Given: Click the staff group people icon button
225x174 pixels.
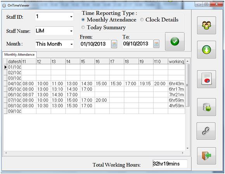Looking at the screenshot, I should 206,25.
